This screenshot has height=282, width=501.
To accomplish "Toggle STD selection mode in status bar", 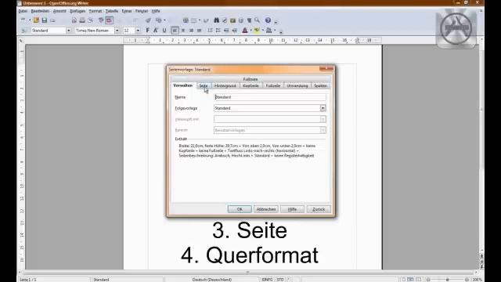I will 280,280.
